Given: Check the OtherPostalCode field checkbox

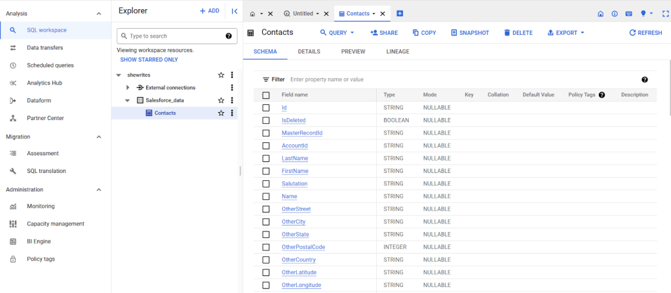Looking at the screenshot, I should coord(266,247).
